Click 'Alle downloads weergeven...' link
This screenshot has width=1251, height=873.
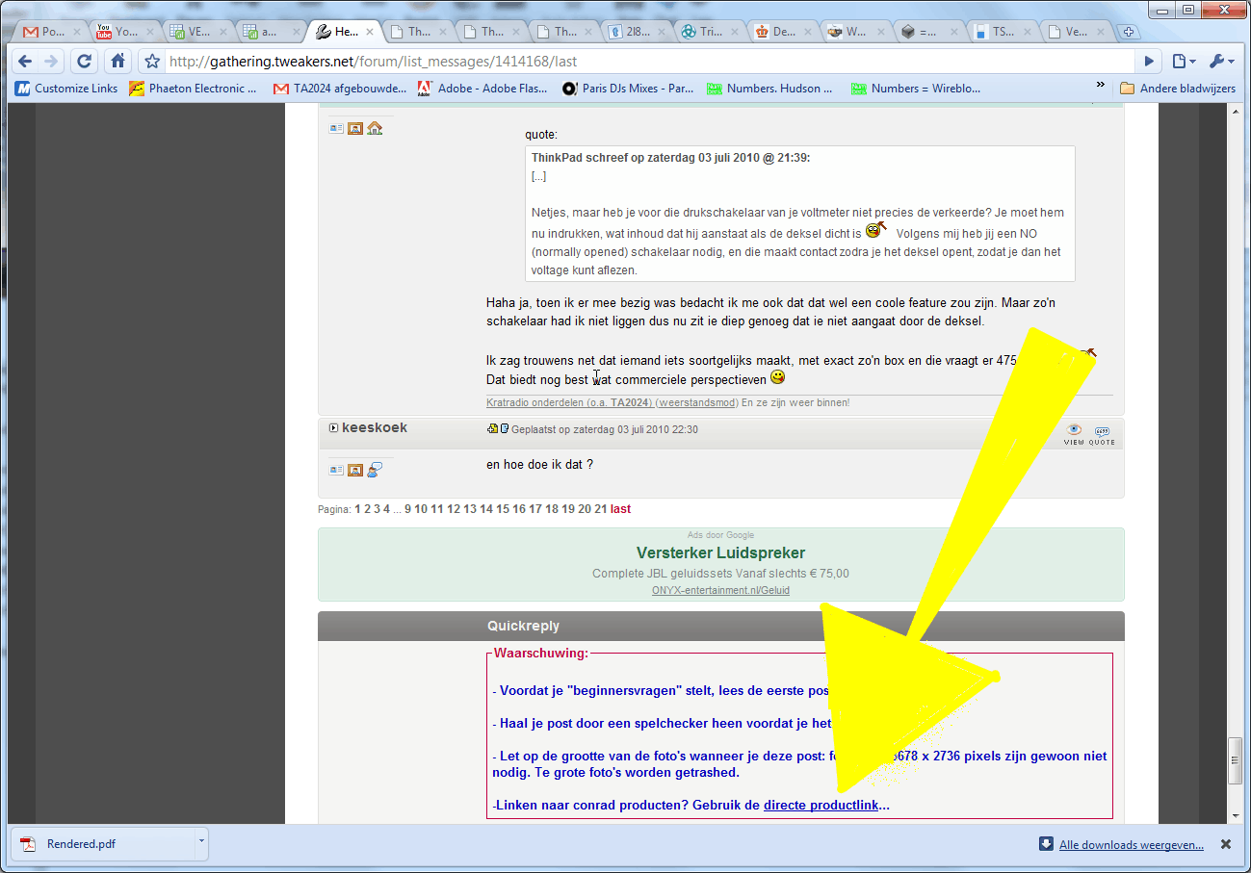click(1132, 845)
